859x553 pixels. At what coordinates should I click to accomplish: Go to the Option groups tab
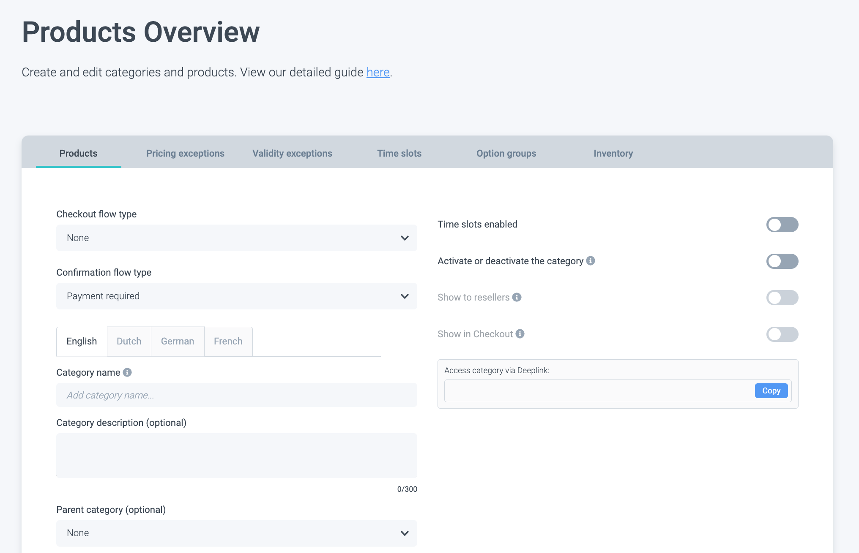coord(506,153)
